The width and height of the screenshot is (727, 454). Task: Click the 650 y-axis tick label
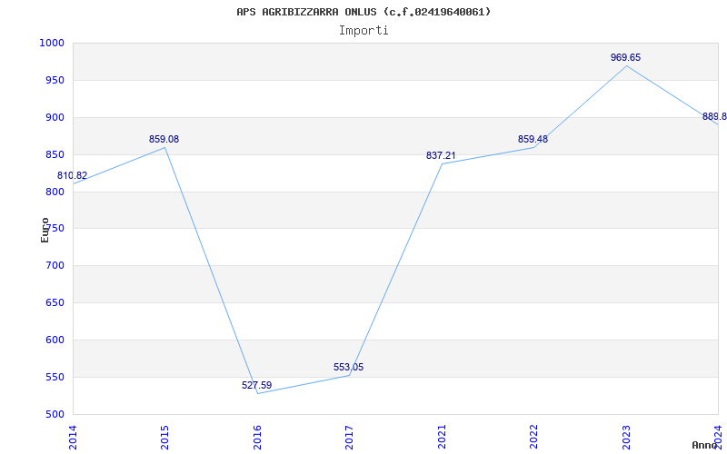point(55,303)
